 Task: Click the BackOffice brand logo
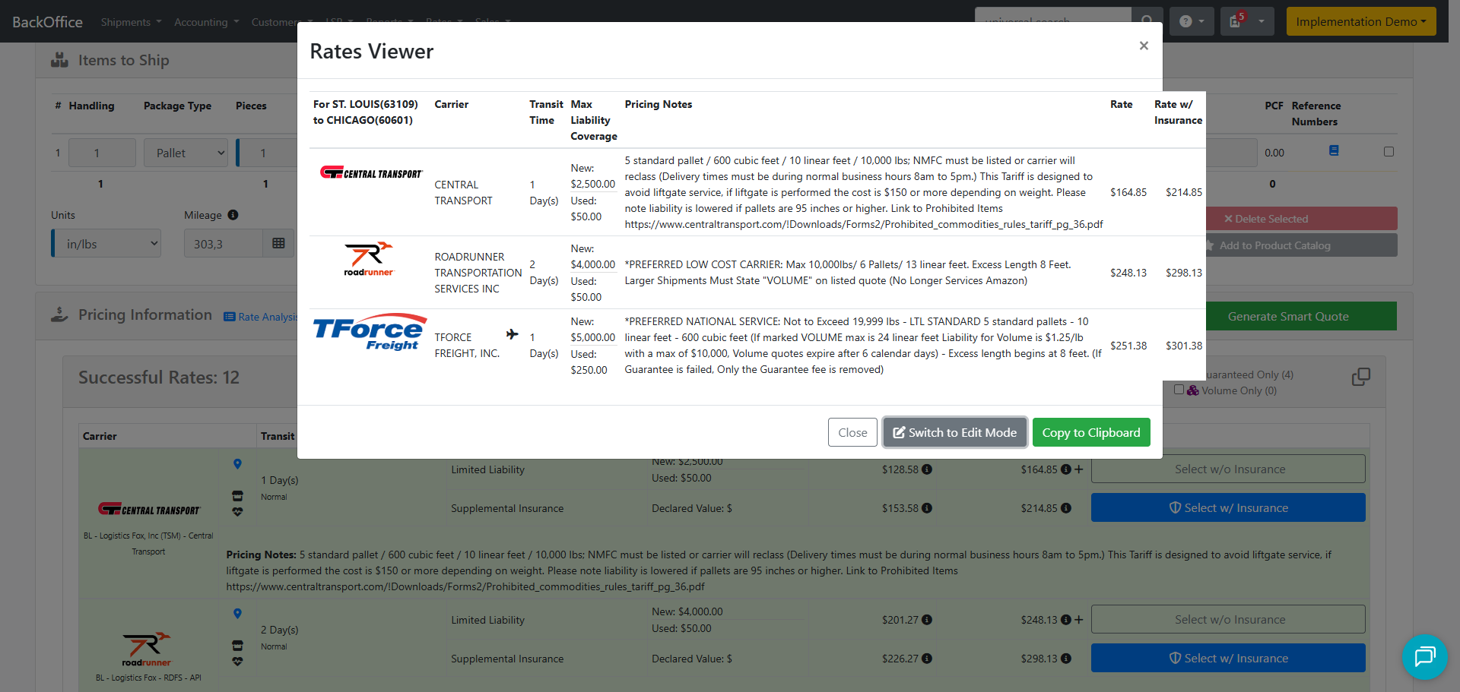pyautogui.click(x=47, y=22)
